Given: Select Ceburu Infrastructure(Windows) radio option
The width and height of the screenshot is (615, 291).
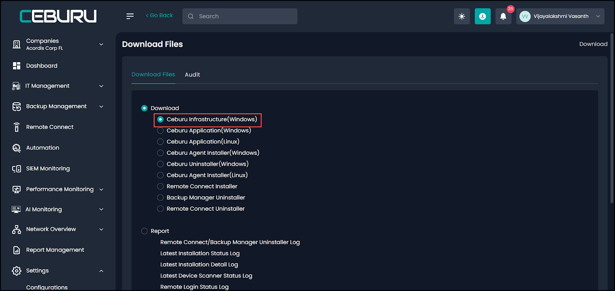Looking at the screenshot, I should (160, 119).
